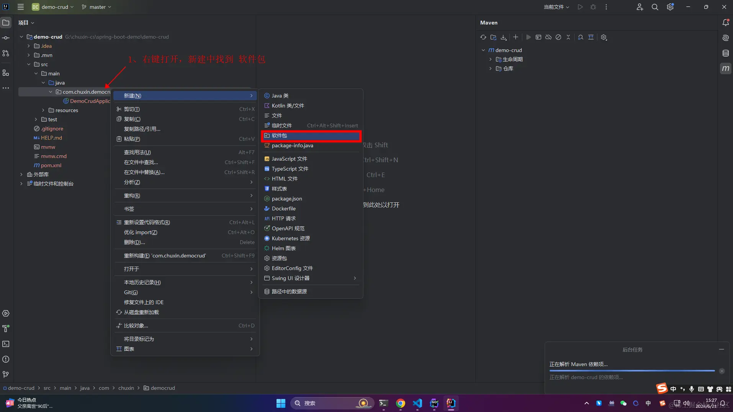Click the Debug bug button in title bar
Image resolution: width=733 pixels, height=412 pixels.
point(593,7)
